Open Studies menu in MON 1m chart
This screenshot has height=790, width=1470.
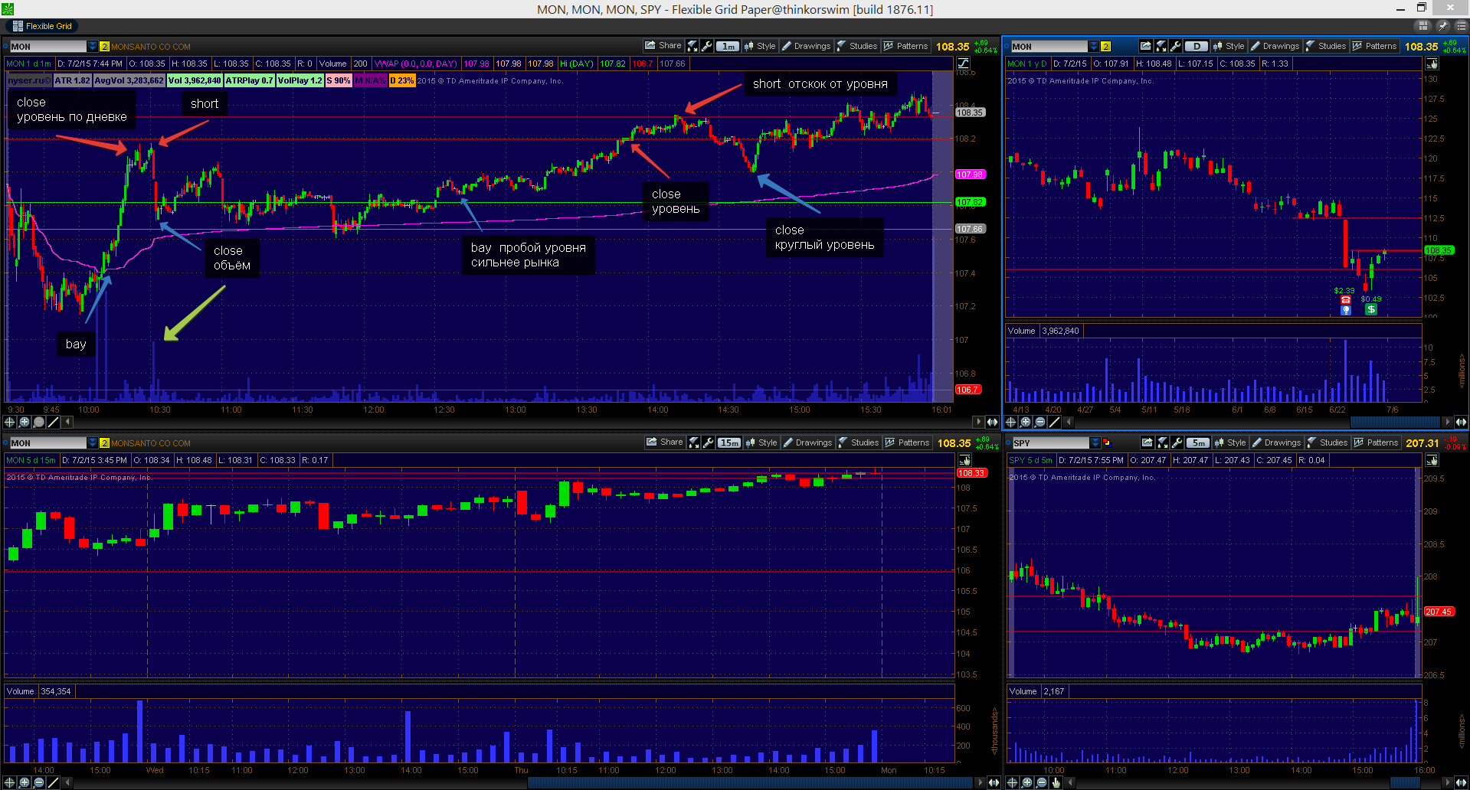click(x=857, y=46)
